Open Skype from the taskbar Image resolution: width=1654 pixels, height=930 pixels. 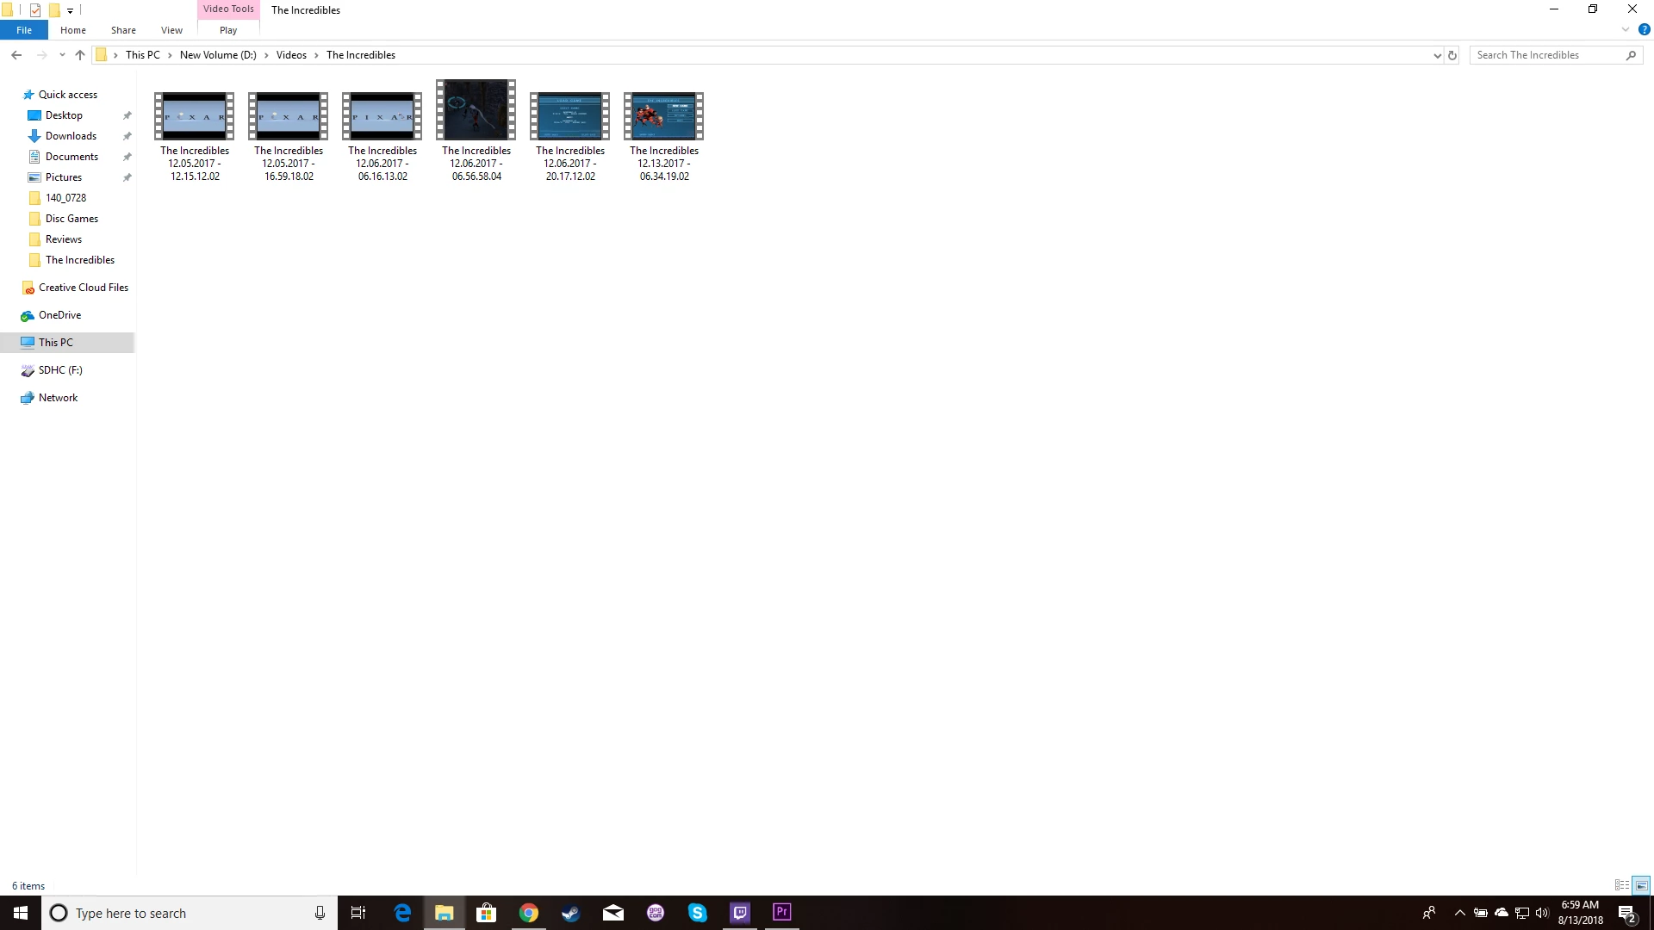(697, 913)
